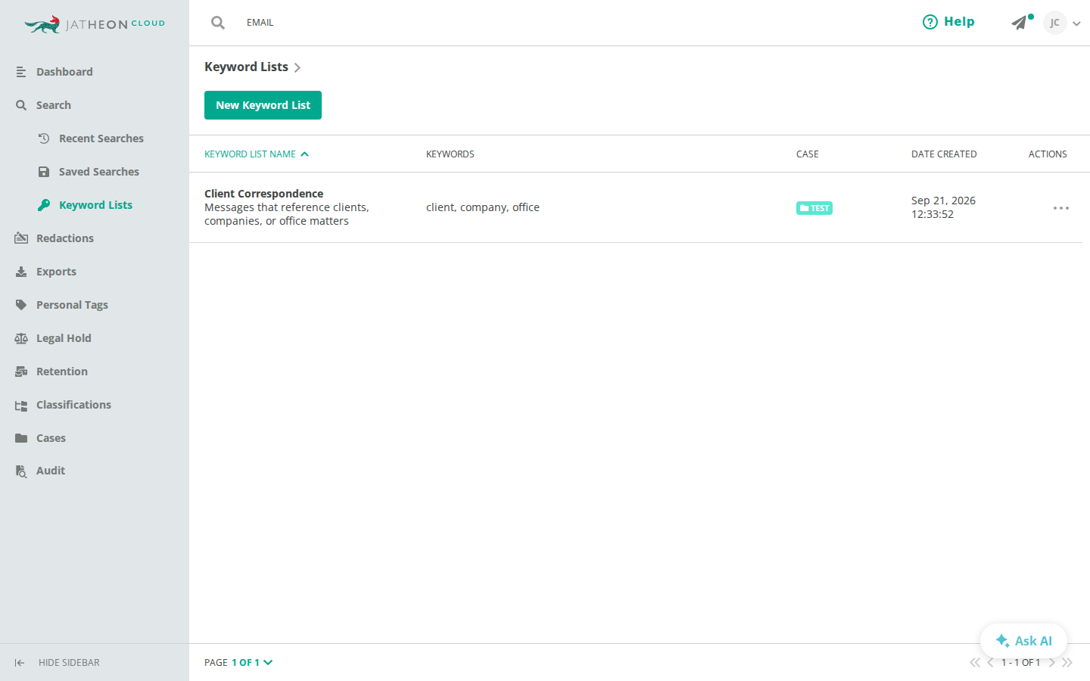Click the search magnifier icon in top bar

[218, 23]
